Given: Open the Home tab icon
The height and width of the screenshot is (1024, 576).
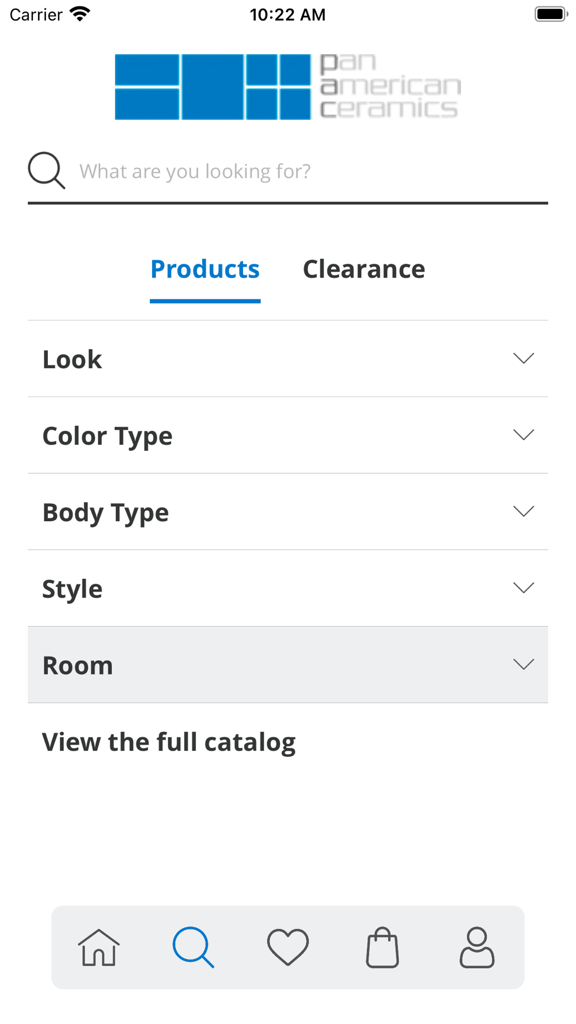Looking at the screenshot, I should 98,947.
